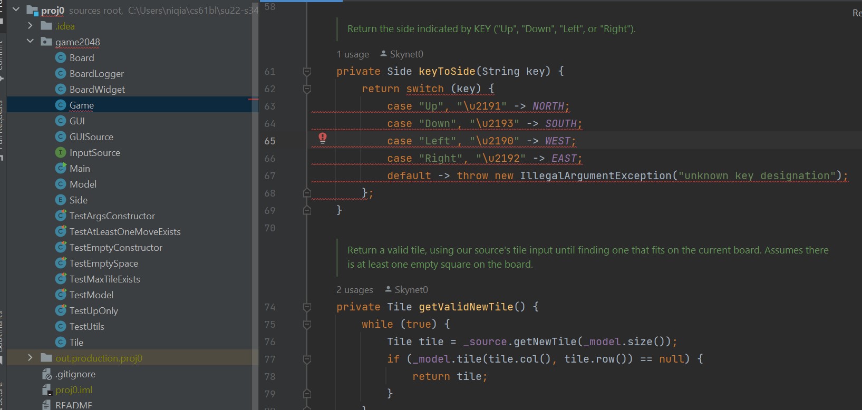This screenshot has width=862, height=410.
Task: Fold the keyToSide method at line 61
Action: [x=307, y=72]
